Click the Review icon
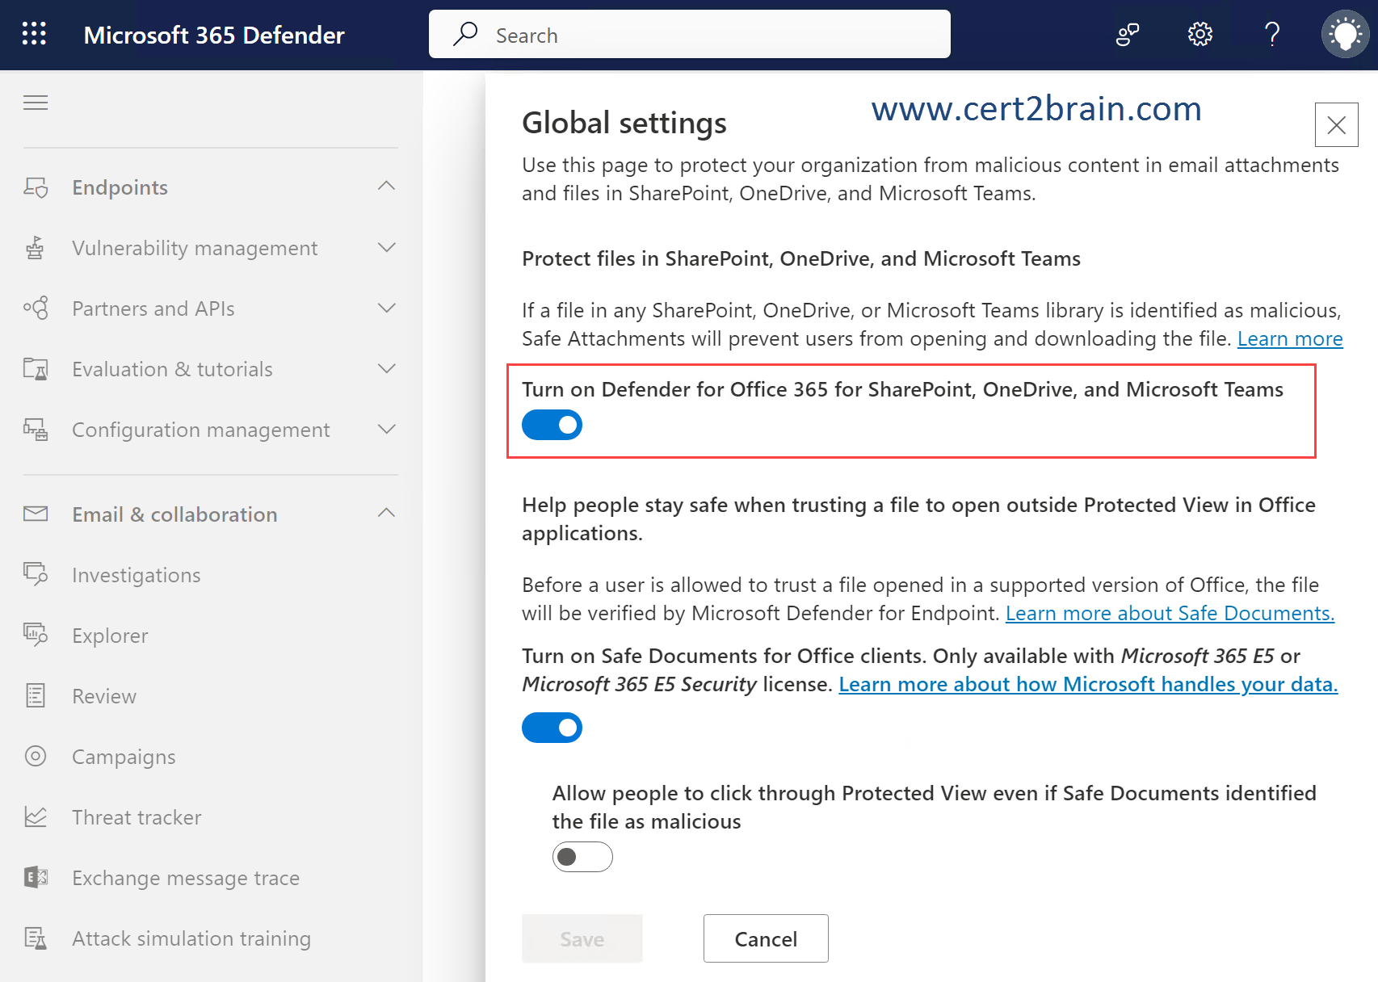 pos(36,695)
